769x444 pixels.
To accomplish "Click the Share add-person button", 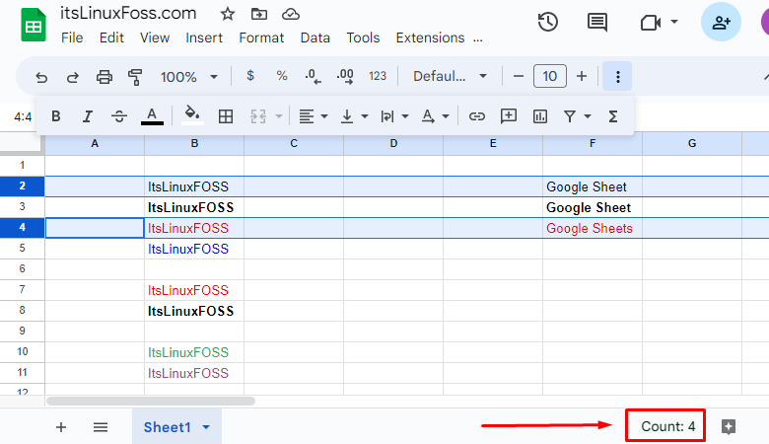I will point(721,22).
